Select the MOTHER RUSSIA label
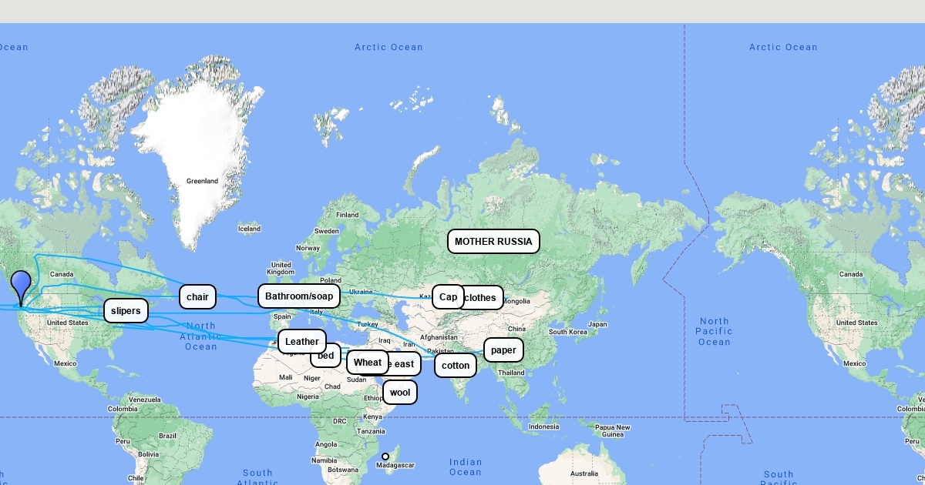This screenshot has height=485, width=925. click(493, 241)
